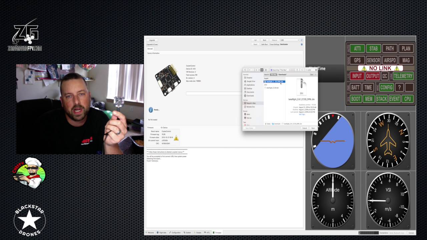427x240 pixels.
Task: Select the Device0 tab
Action: coord(150,49)
